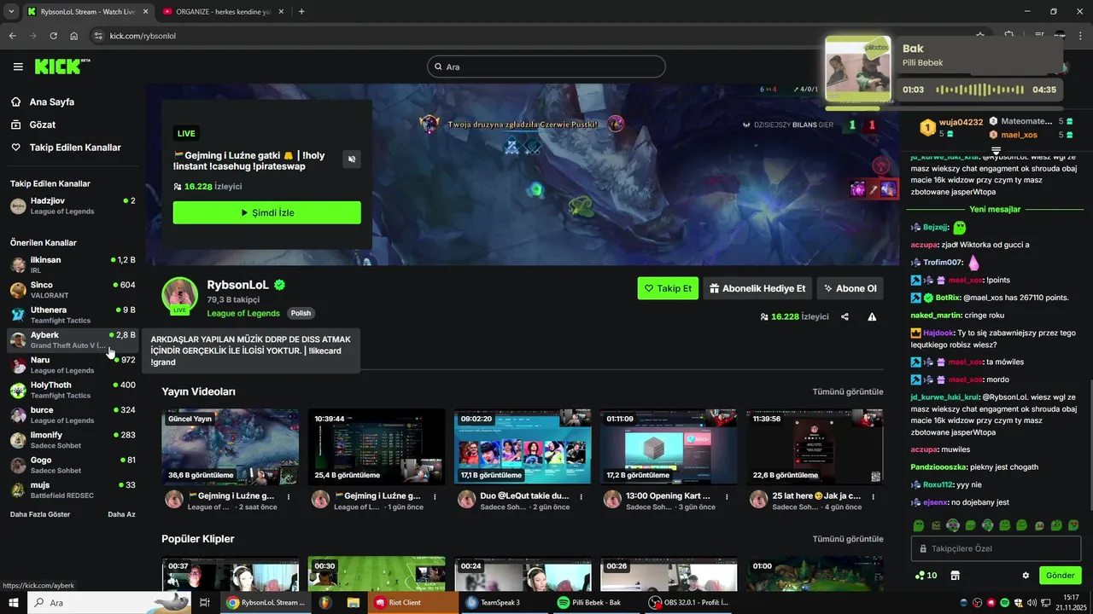This screenshot has width=1093, height=614.
Task: Open a new Chrome tab
Action: 301,12
